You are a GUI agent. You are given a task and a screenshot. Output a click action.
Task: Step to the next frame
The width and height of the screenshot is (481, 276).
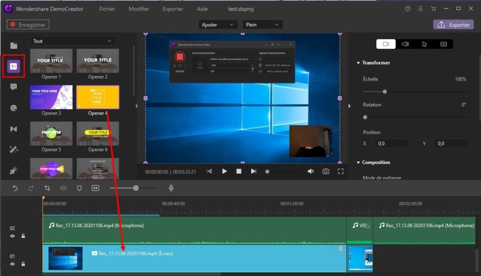[253, 172]
